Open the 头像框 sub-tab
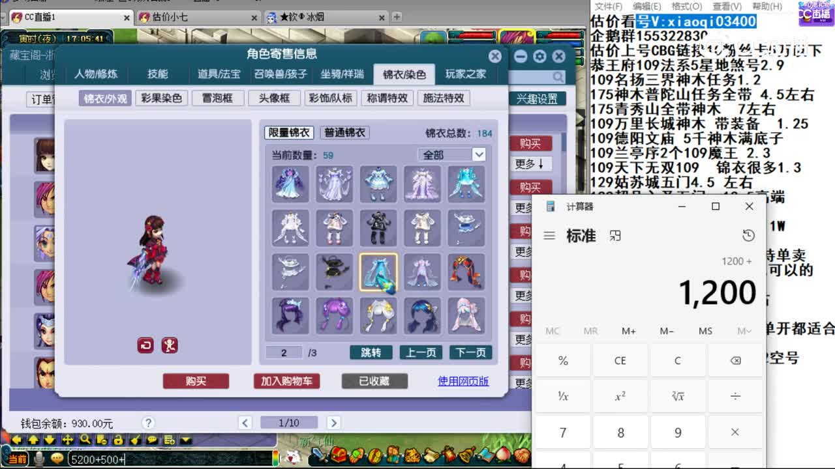835x469 pixels. tap(274, 98)
